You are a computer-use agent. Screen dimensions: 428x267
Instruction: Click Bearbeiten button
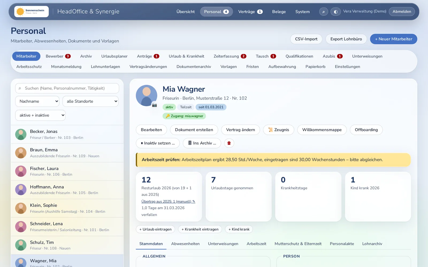[x=151, y=130]
